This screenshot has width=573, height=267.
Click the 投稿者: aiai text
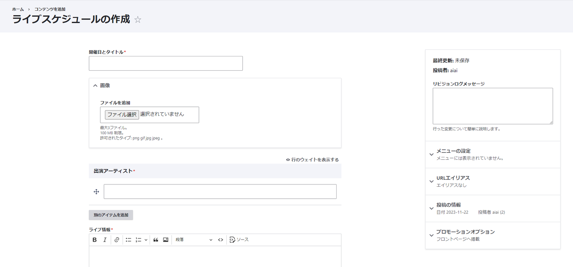click(x=445, y=70)
